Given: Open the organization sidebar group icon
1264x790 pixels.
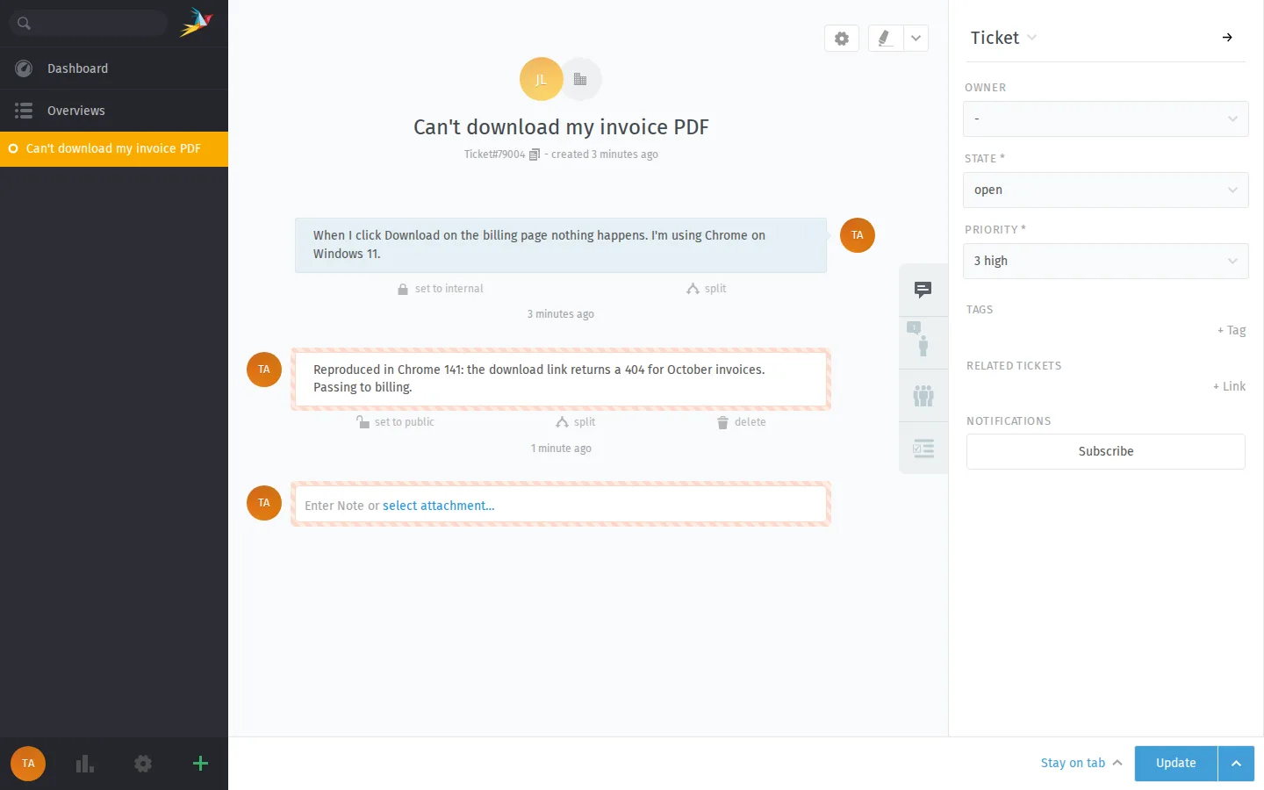Looking at the screenshot, I should 923,396.
